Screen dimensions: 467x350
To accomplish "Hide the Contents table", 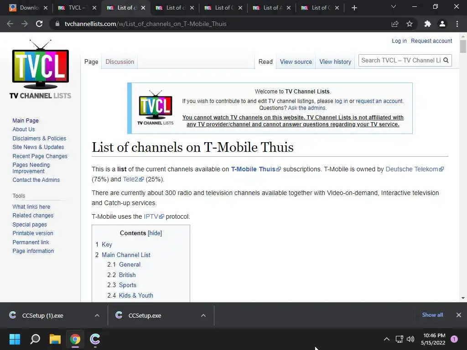I will (x=155, y=233).
